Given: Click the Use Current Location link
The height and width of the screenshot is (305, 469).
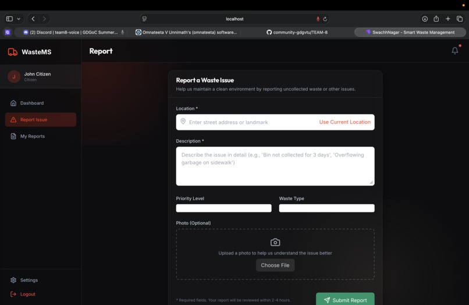Looking at the screenshot, I should pyautogui.click(x=345, y=122).
